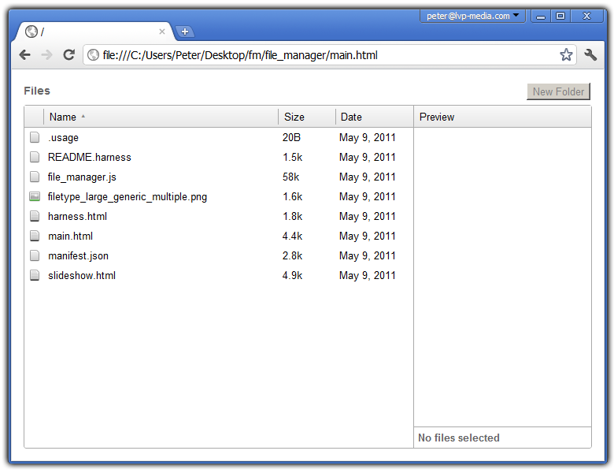
Task: Maximize the browser window
Action: pyautogui.click(x=560, y=16)
